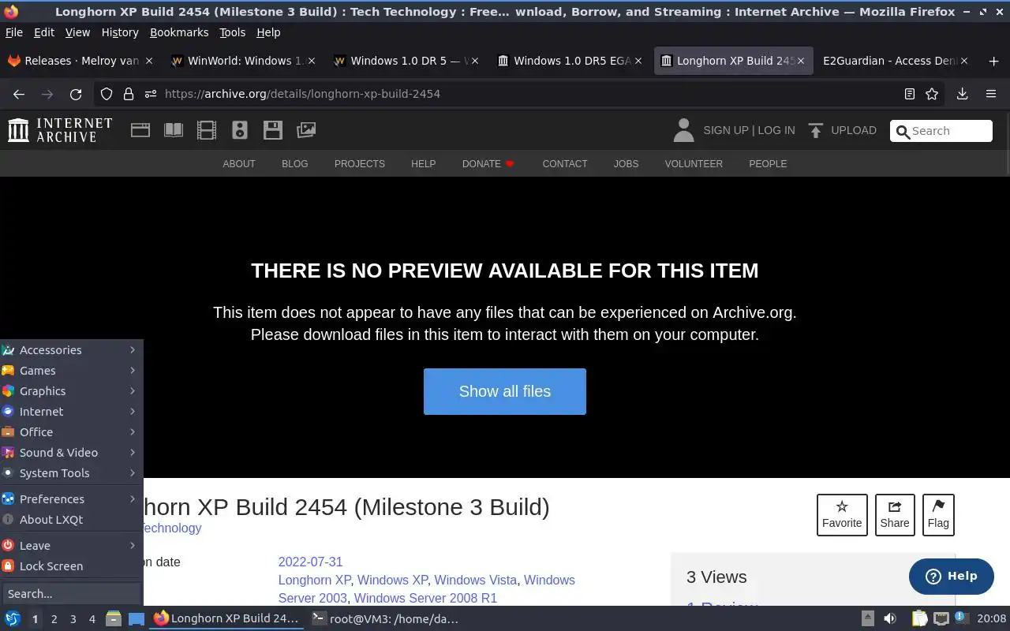Open the Bookmarks menu

179,32
